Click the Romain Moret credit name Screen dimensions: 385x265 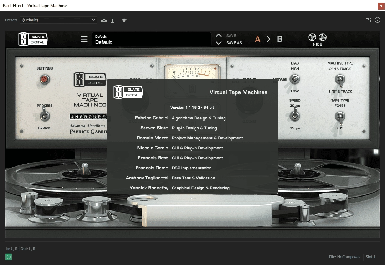click(x=153, y=138)
